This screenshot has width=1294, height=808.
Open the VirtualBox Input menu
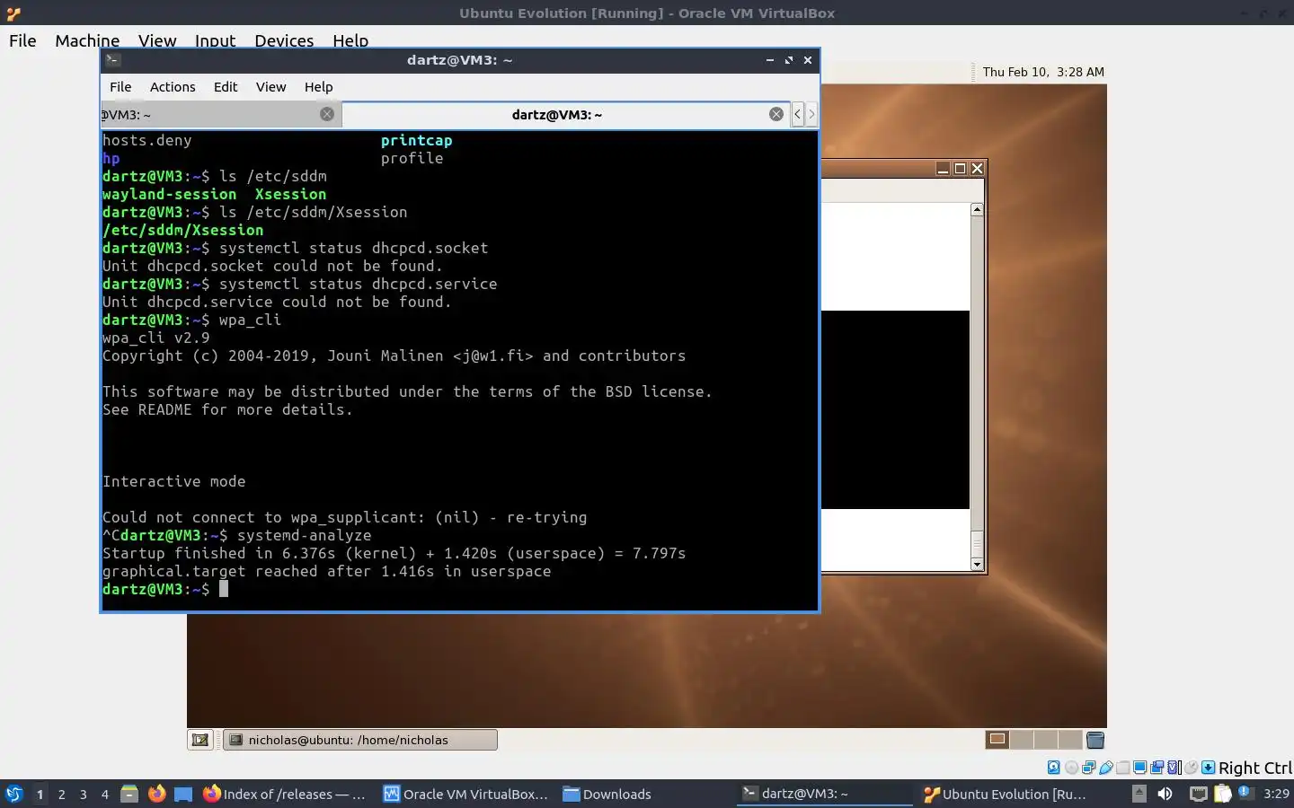tap(215, 40)
